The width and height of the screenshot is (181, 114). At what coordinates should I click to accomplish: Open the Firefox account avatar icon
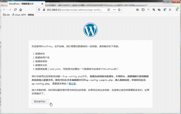point(165,10)
